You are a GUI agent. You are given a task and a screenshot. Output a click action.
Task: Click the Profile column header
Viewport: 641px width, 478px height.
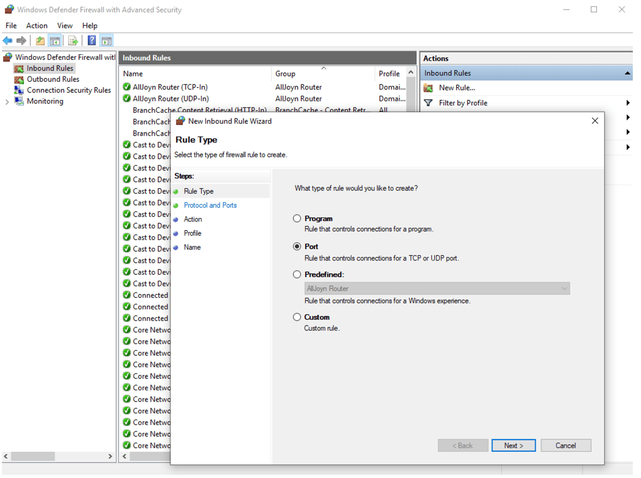pos(389,74)
